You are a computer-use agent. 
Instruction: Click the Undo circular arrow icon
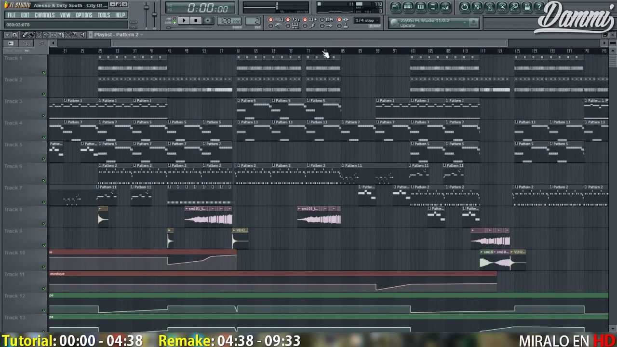click(465, 7)
